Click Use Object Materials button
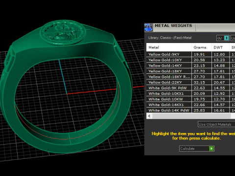 click(216, 124)
